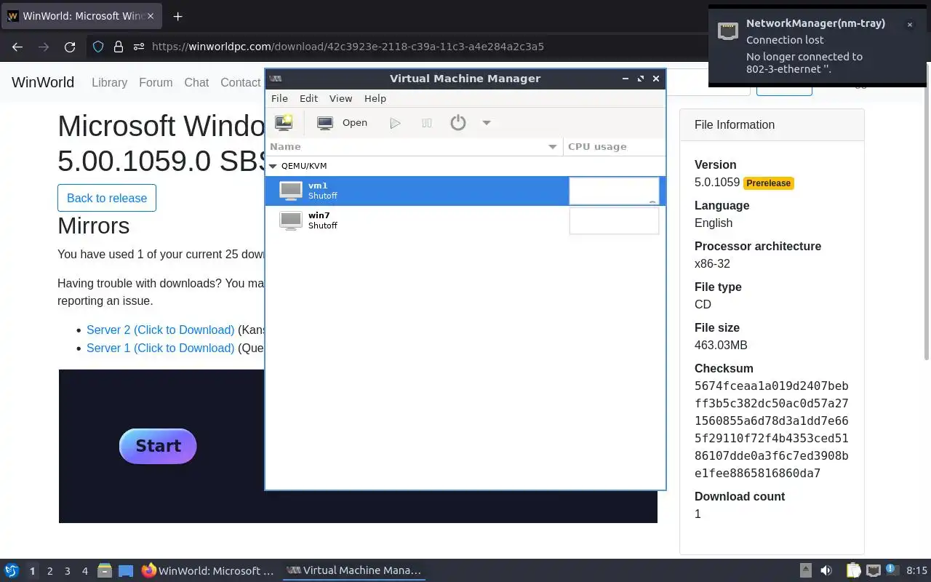Viewport: 931px width, 582px height.
Task: Open Firefox tracking protection shield
Action: [x=98, y=47]
